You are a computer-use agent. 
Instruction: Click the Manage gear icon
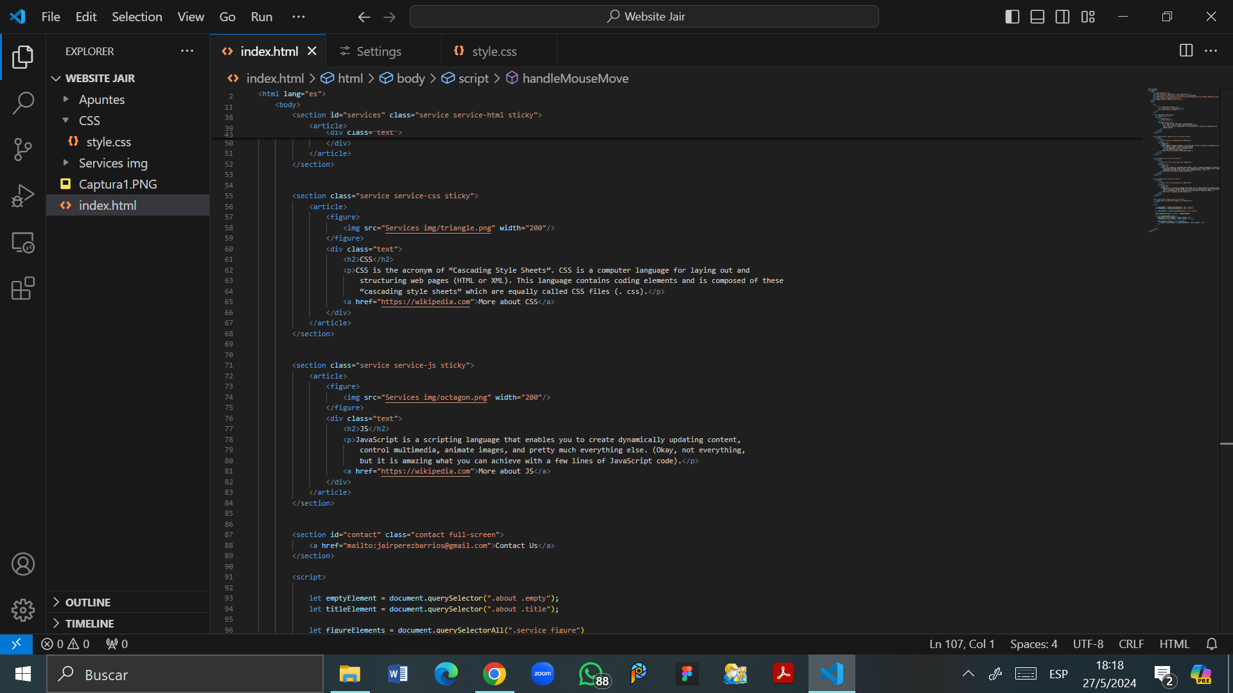[23, 610]
